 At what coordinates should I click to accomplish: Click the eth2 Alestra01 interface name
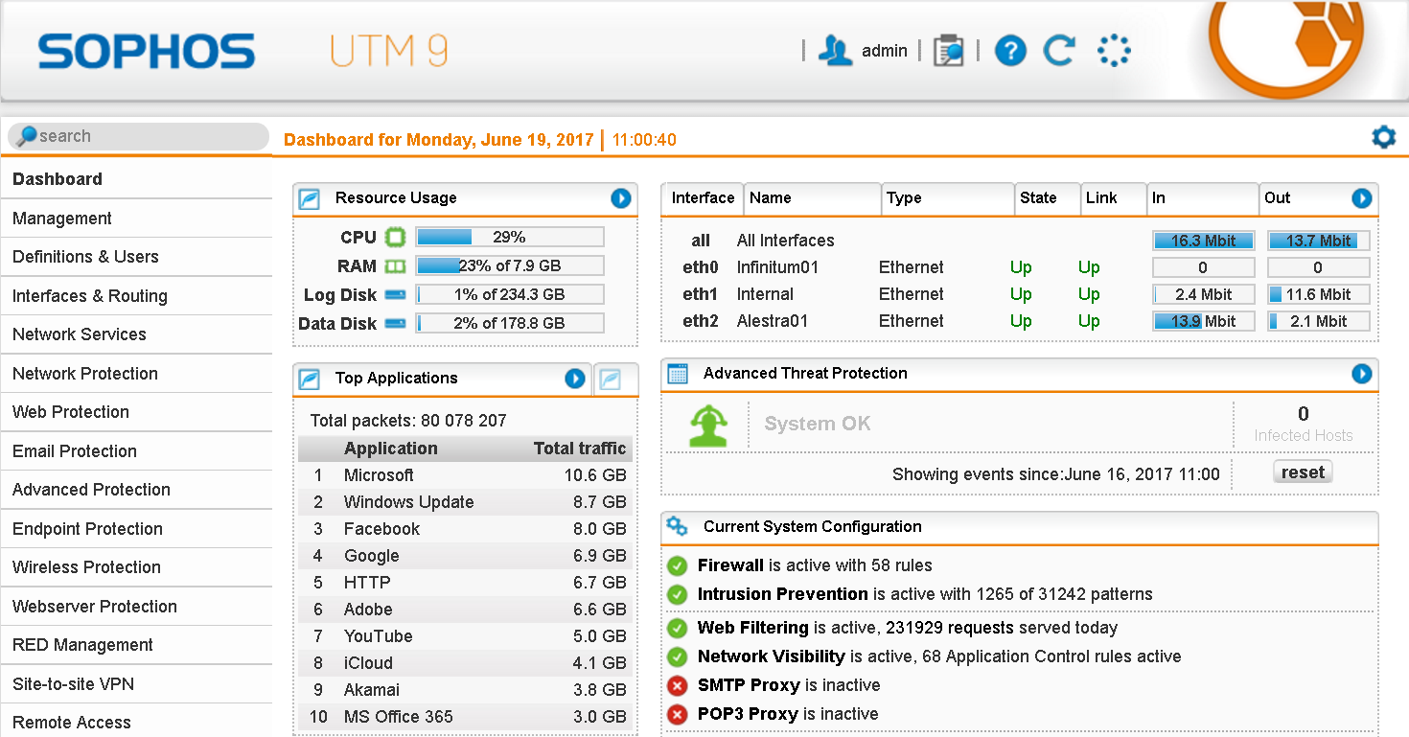point(772,321)
